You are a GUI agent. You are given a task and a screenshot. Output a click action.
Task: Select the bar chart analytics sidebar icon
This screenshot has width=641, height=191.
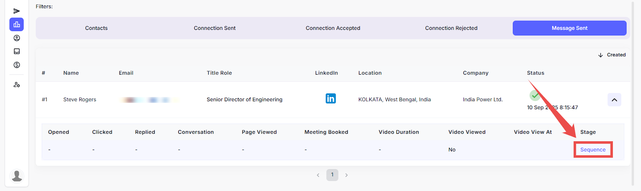point(16,25)
